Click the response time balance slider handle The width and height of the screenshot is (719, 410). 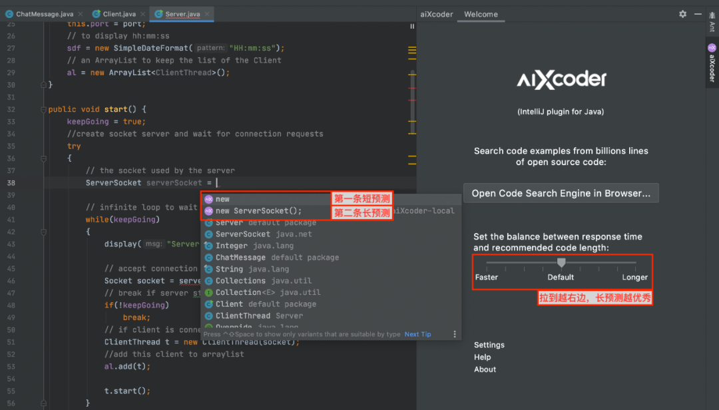(561, 262)
